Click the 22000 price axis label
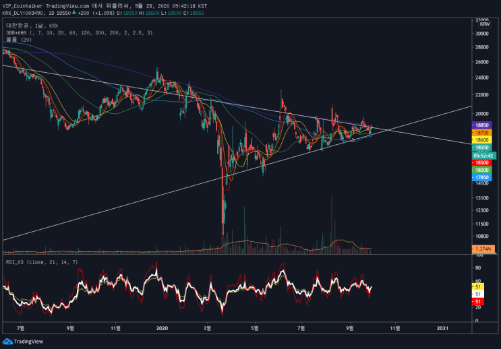 tap(482, 95)
